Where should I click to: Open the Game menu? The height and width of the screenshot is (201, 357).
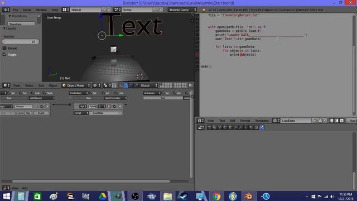click(27, 10)
